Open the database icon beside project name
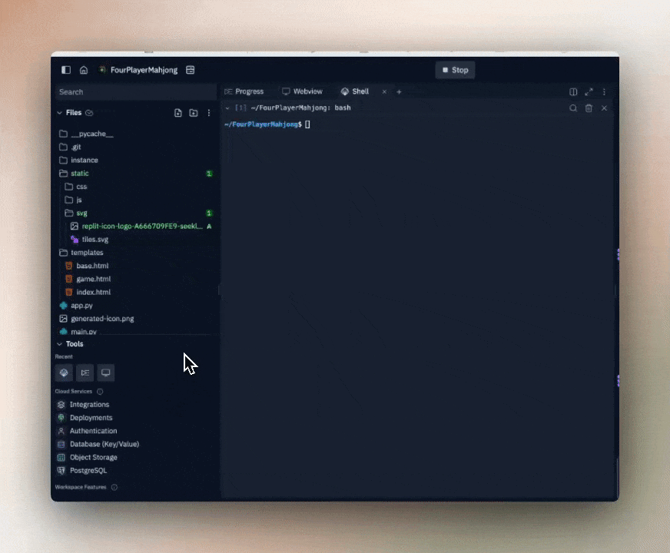670x553 pixels. point(190,70)
